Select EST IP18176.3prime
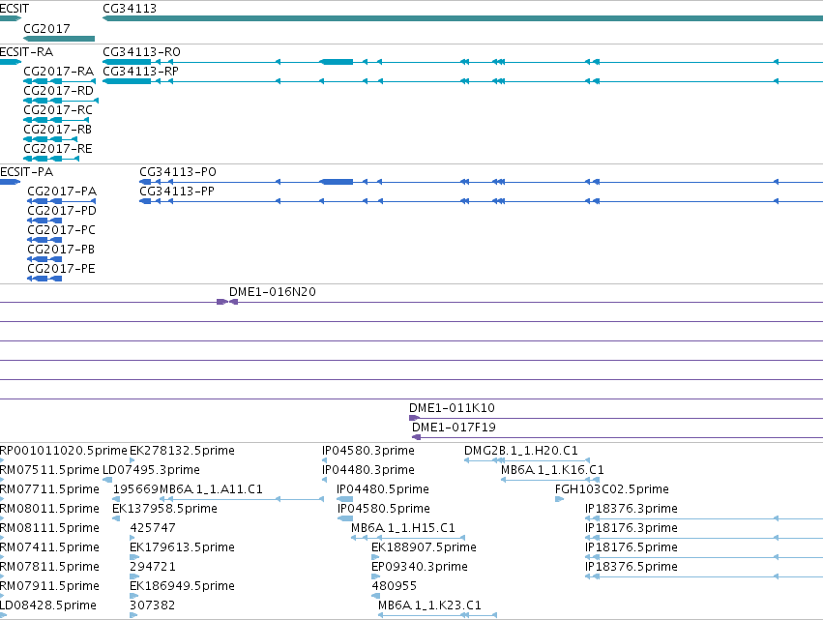This screenshot has height=620, width=823. coord(632,528)
